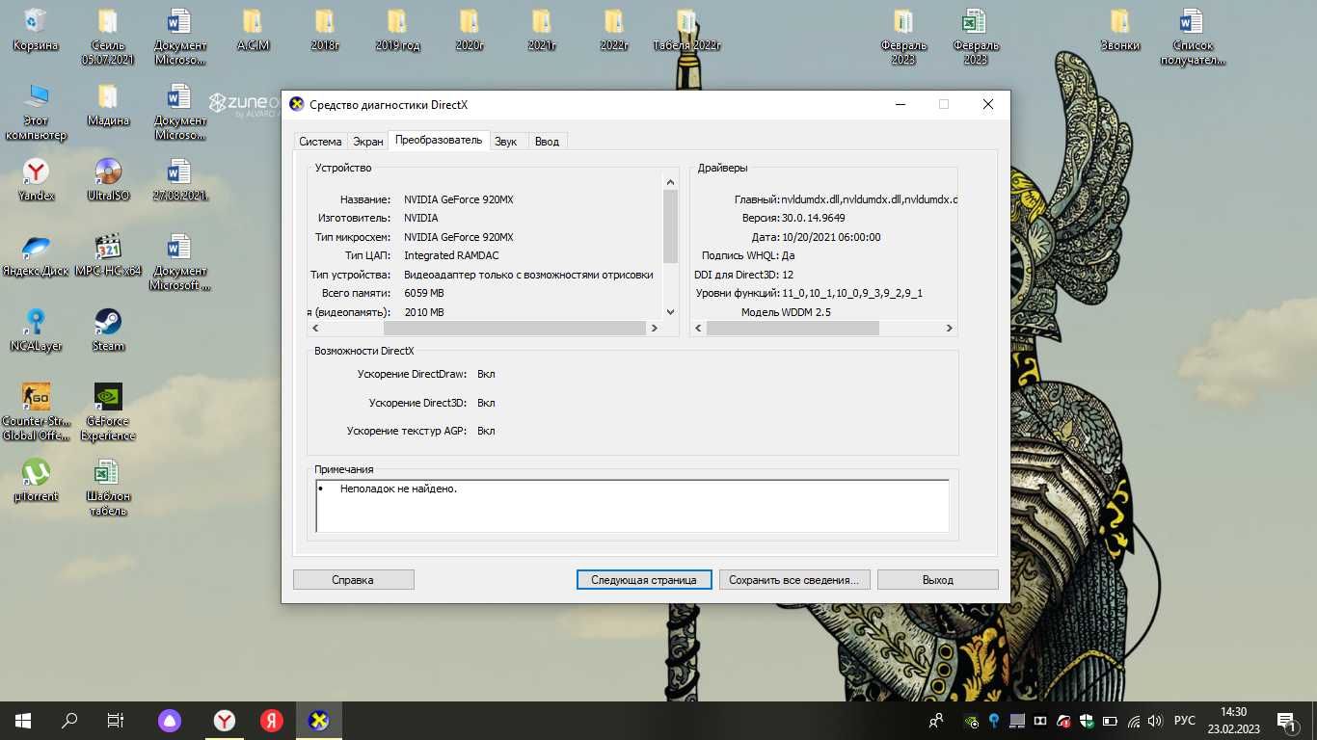Click up arrow of Устройство vertical scrollbar
This screenshot has width=1317, height=740.
pos(671,182)
